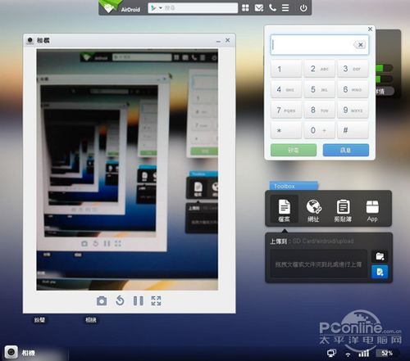Clear the dialer number with backspace icon
This screenshot has height=361, width=410.
[x=360, y=45]
